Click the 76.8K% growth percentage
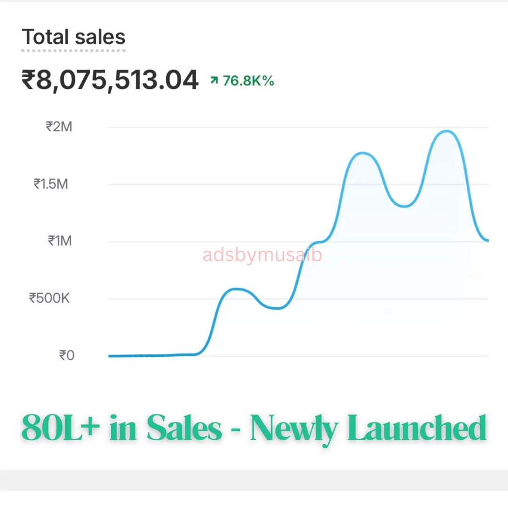 (x=248, y=81)
